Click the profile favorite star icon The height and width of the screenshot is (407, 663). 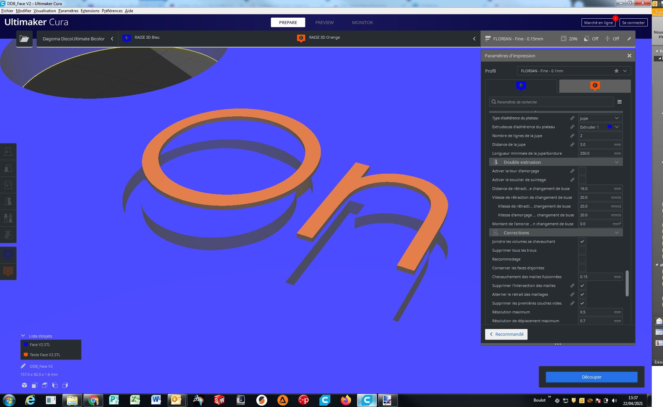point(616,71)
